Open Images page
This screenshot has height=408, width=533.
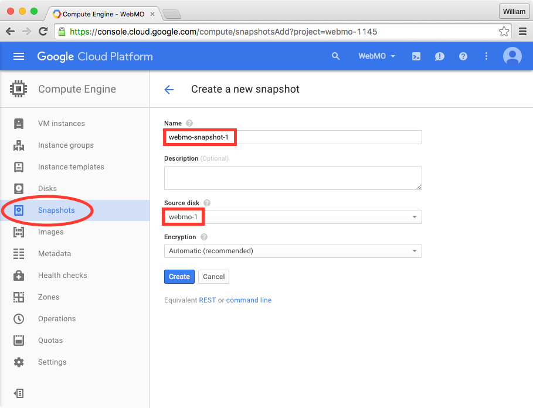click(50, 232)
